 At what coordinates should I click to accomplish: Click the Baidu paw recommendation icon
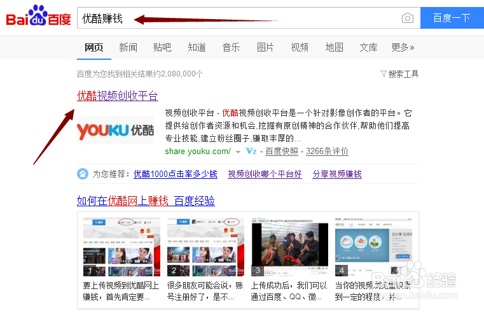point(83,174)
